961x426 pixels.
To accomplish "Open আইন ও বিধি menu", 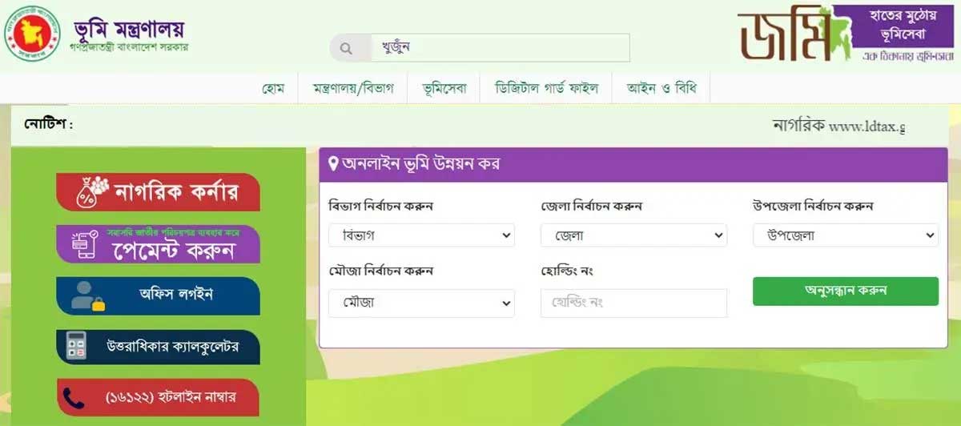I will click(x=661, y=88).
